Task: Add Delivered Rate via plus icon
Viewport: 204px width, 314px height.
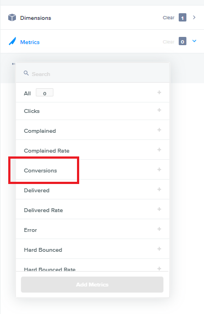Action: coord(159,209)
